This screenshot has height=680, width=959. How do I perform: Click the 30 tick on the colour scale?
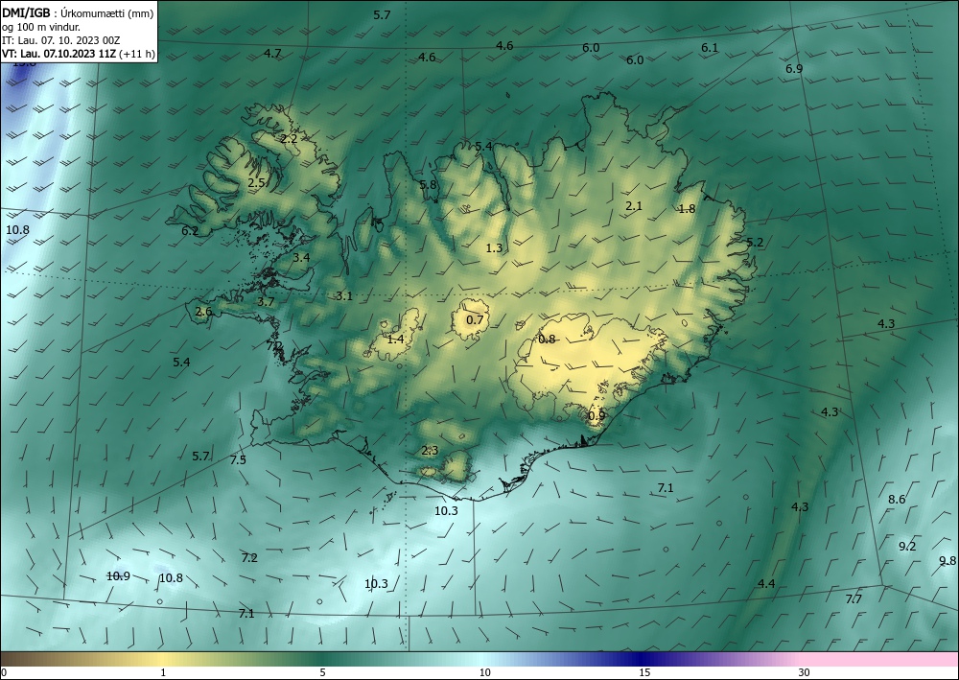point(804,672)
